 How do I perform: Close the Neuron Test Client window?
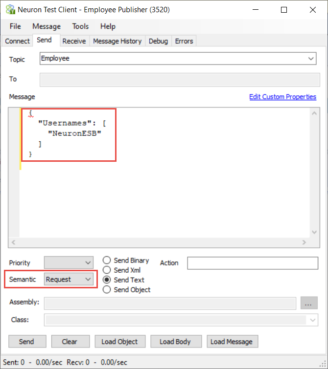313,10
